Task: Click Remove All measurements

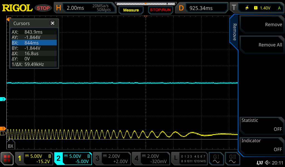Action: coord(262,45)
